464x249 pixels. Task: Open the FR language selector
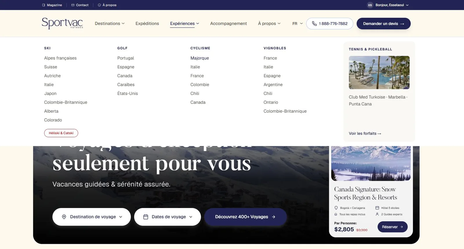pyautogui.click(x=298, y=24)
